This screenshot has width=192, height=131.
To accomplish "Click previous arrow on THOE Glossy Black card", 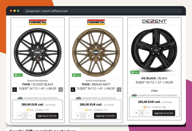I will (x=15, y=90).
